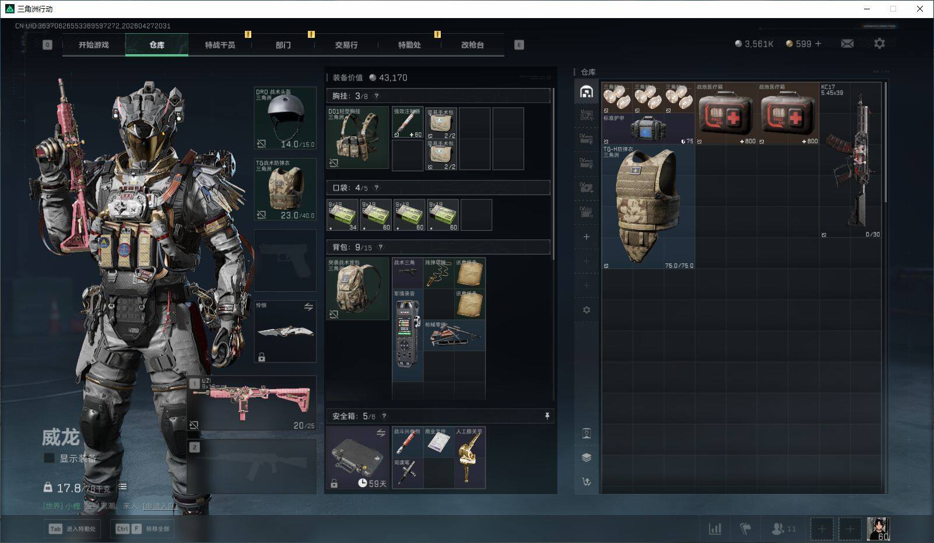Open the weight details list icon
934x543 pixels.
point(122,487)
